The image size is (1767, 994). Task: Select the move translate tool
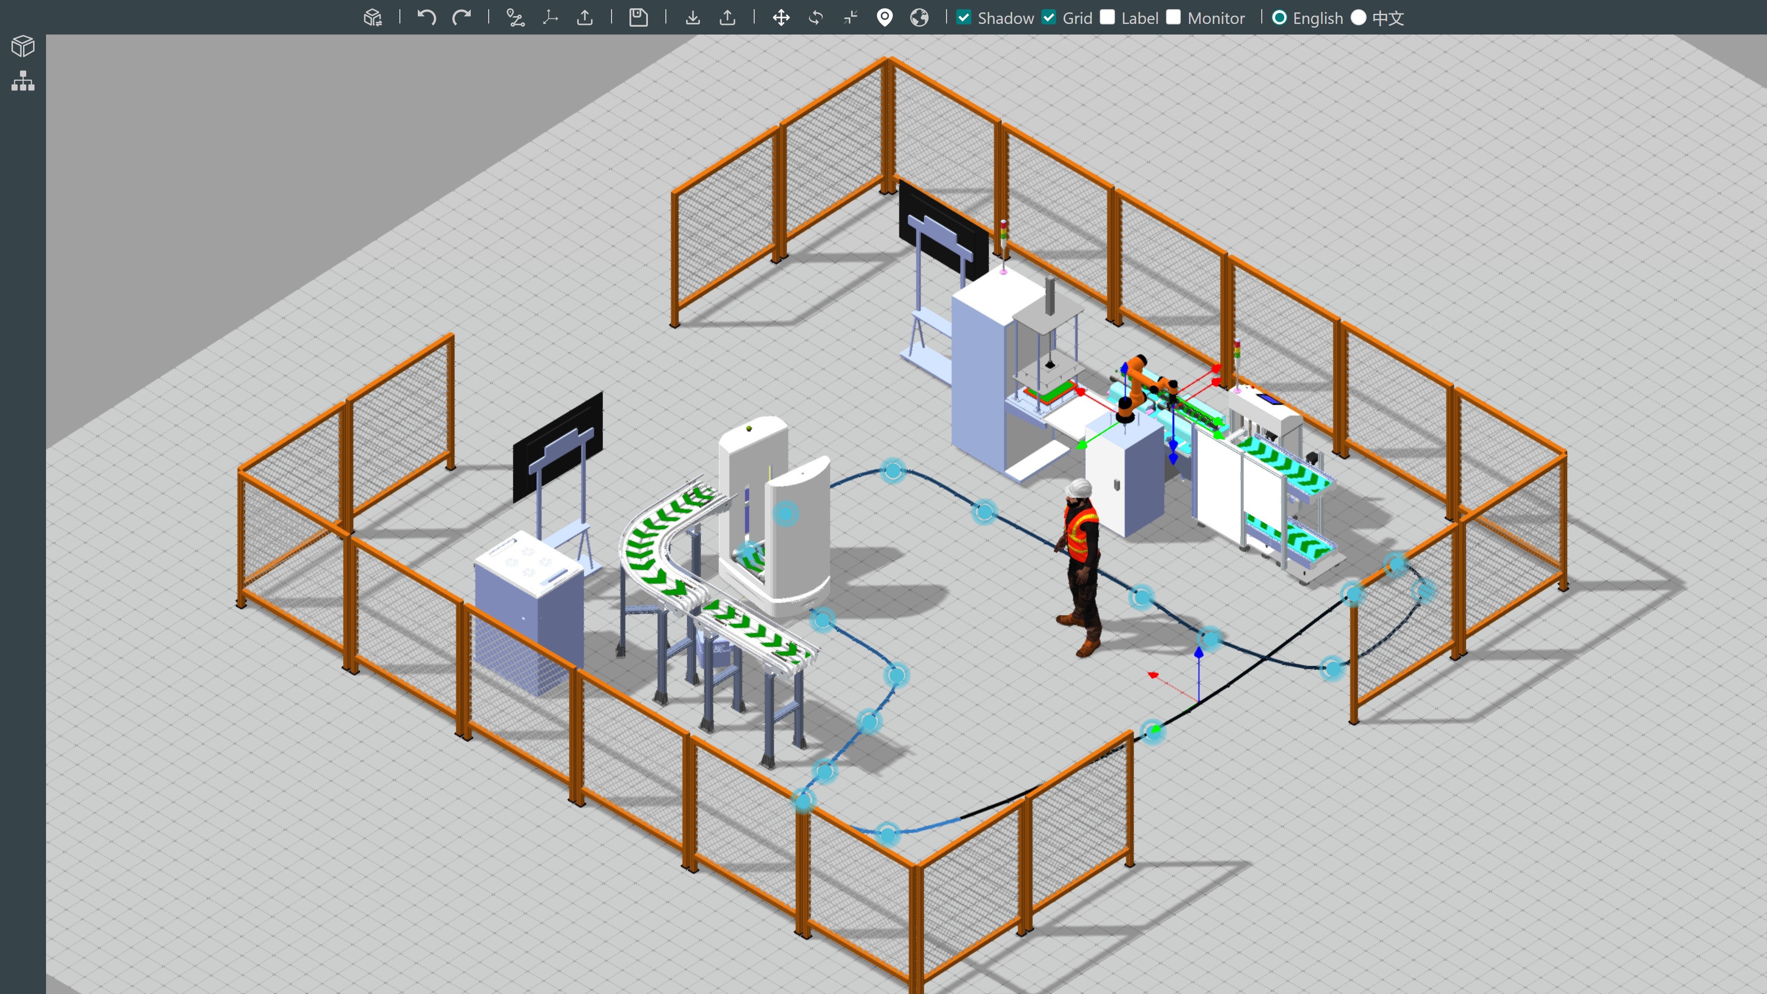pos(781,18)
